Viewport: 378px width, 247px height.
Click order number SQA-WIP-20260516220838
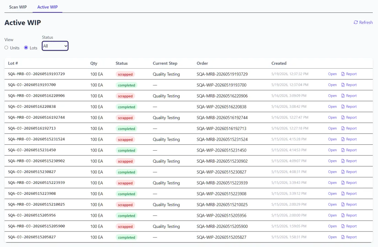[221, 107]
